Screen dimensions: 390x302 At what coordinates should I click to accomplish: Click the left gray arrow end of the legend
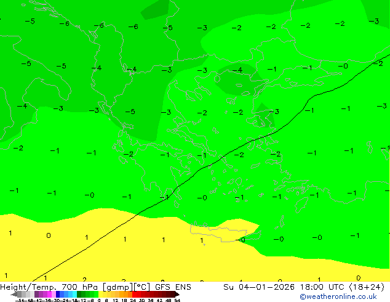(14, 295)
